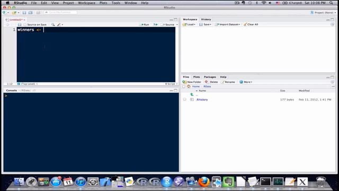This screenshot has width=339, height=191.
Task: Open the .Rhistory file link
Action: coord(202,100)
